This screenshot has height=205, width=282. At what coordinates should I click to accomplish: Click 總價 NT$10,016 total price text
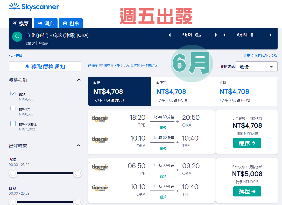[247, 182]
